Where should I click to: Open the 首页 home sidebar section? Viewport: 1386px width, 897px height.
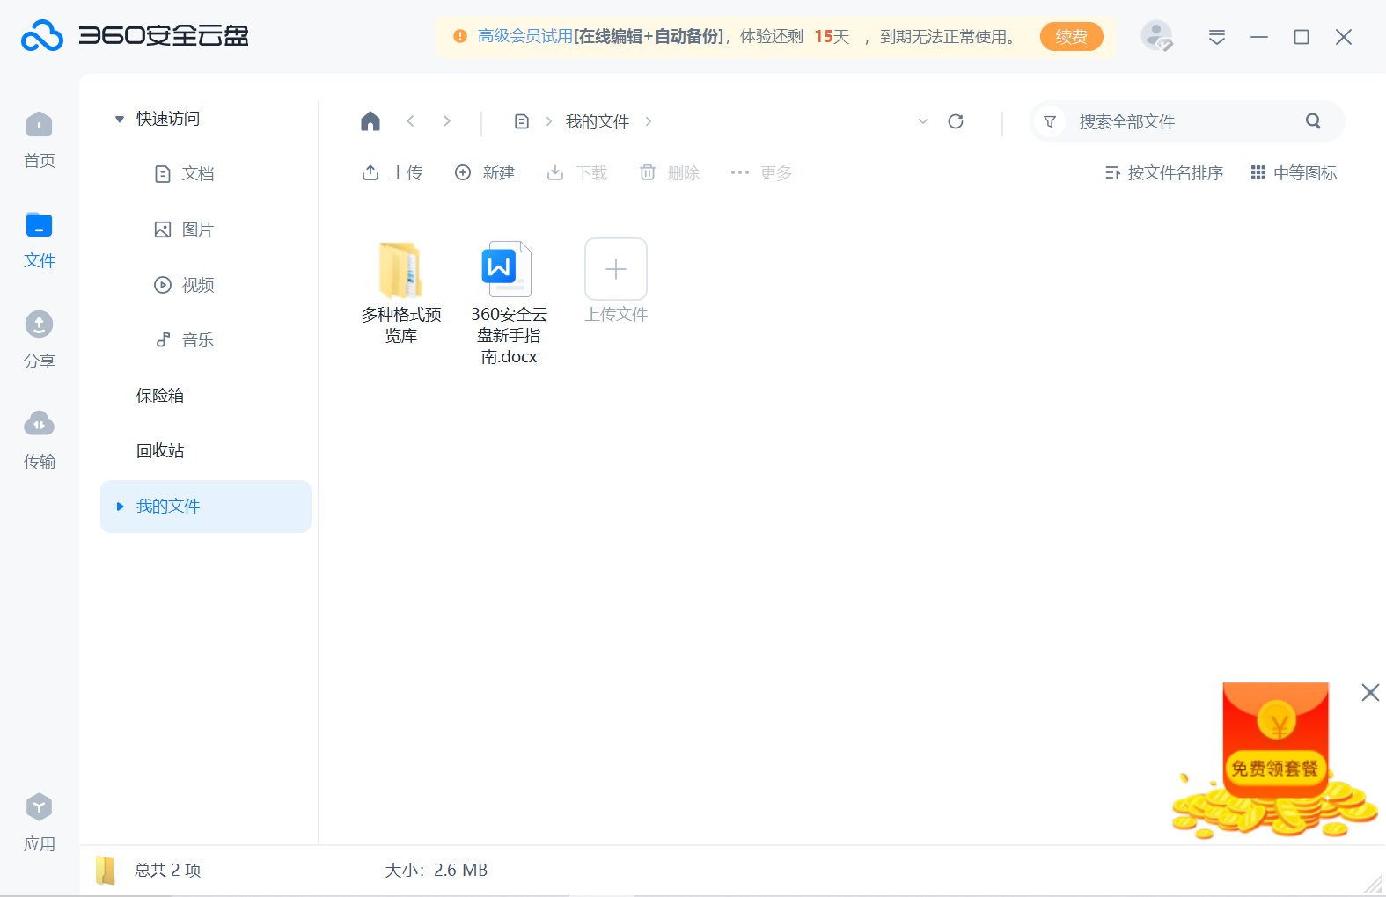click(x=39, y=141)
